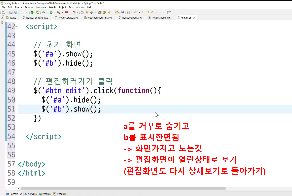The height and width of the screenshot is (196, 292).
Task: Click the Open Resource folder icon
Action: coord(104,12)
